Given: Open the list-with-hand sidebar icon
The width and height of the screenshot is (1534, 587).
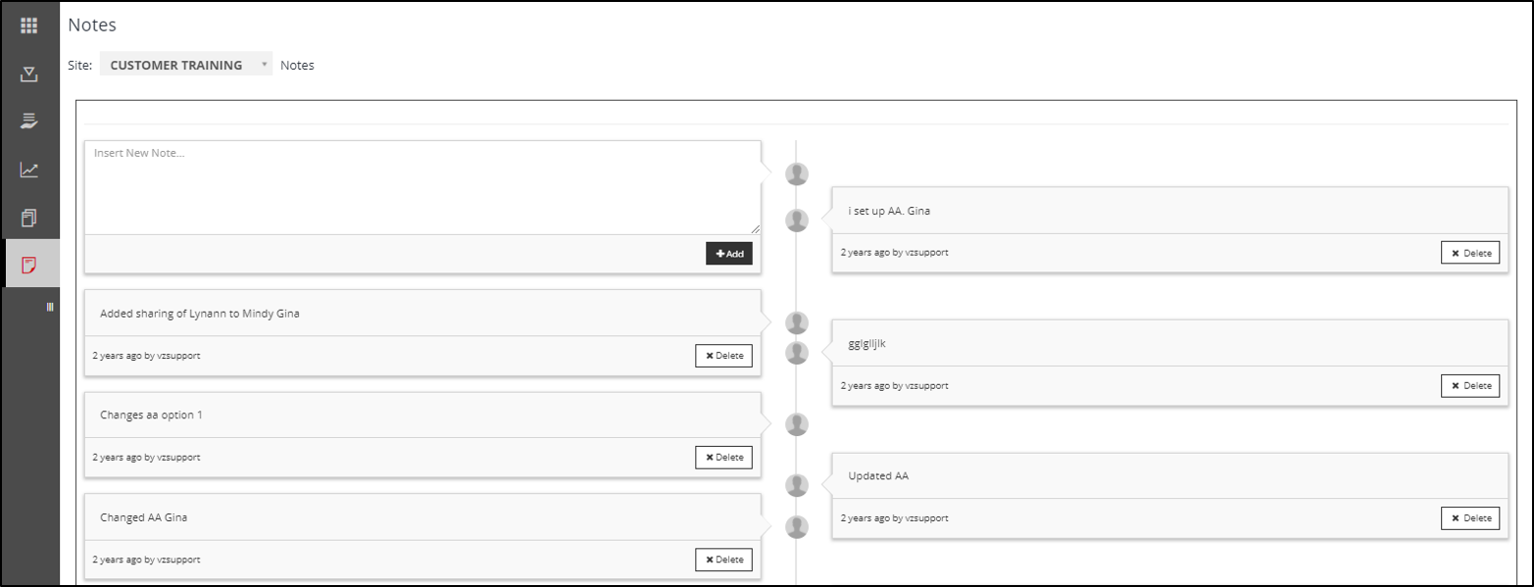Looking at the screenshot, I should tap(29, 122).
